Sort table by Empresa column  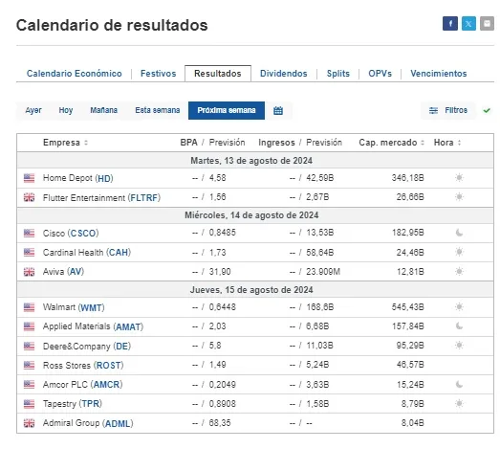click(65, 143)
